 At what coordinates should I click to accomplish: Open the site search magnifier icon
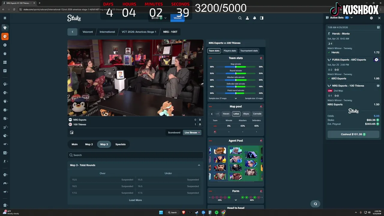[x=240, y=18]
